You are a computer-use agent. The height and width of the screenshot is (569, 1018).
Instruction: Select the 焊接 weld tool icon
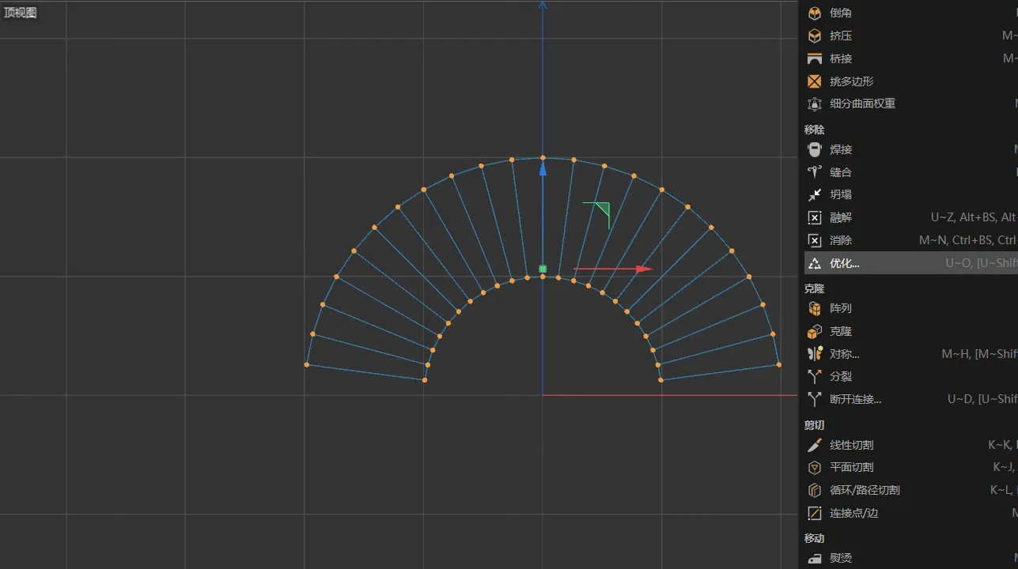[815, 149]
